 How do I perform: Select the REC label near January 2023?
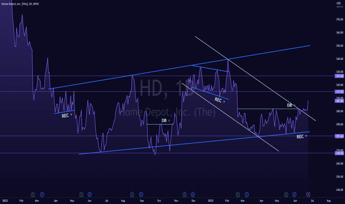tap(218, 100)
